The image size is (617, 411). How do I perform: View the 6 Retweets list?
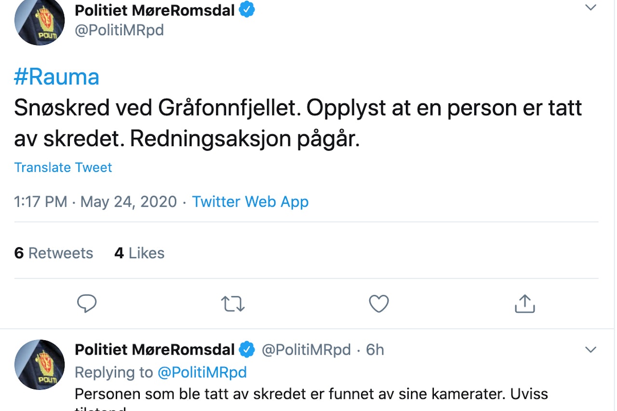(54, 252)
